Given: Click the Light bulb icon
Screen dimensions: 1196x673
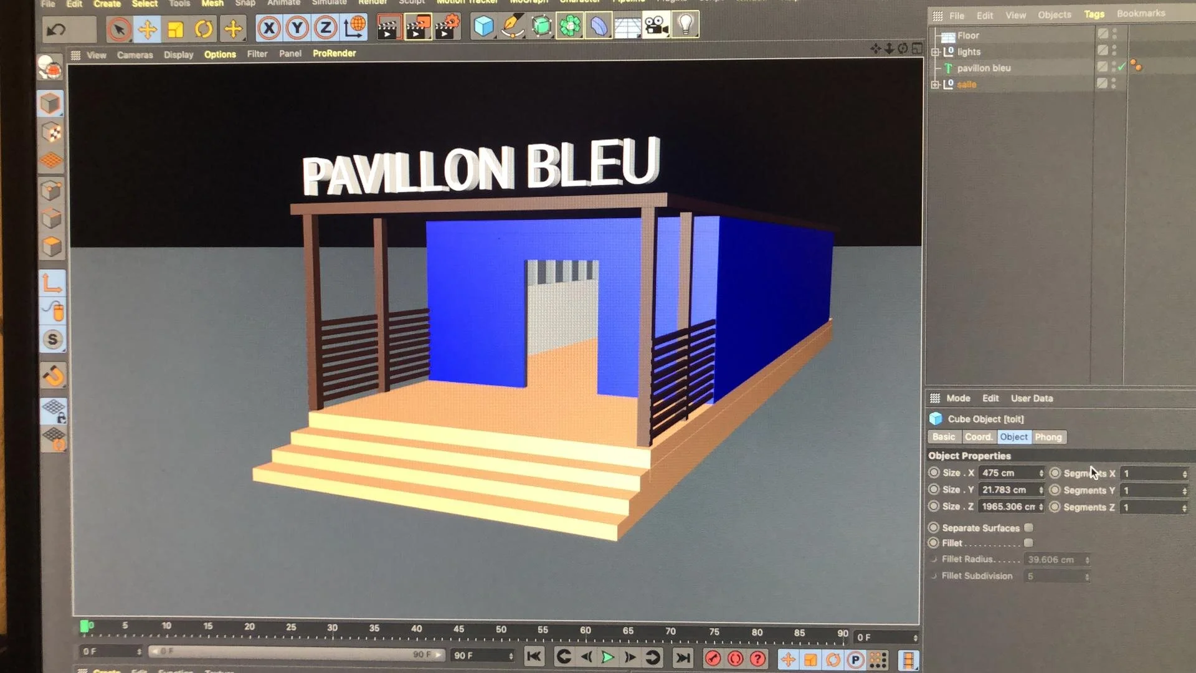Looking at the screenshot, I should click(685, 25).
